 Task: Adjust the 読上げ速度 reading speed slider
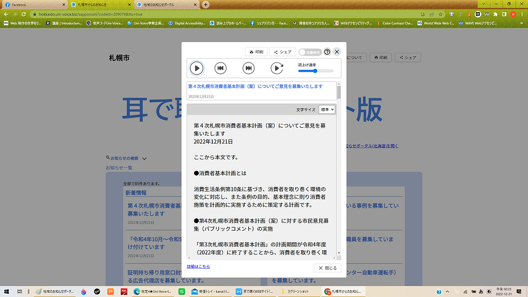[316, 71]
